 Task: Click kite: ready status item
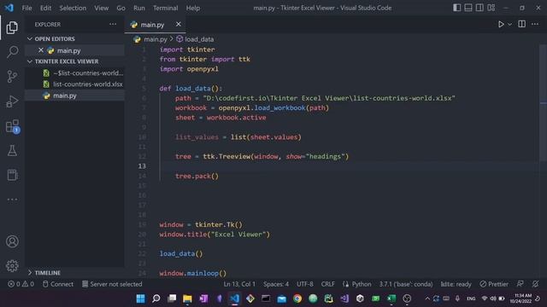[456, 284]
